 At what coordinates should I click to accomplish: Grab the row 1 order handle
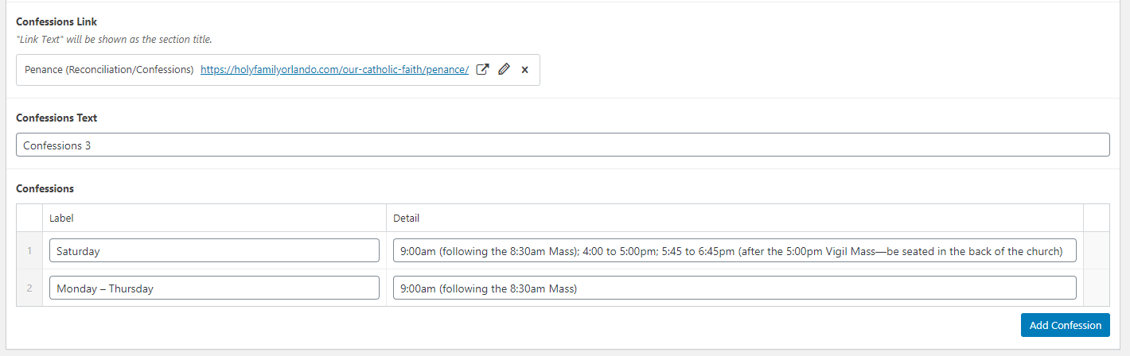[29, 251]
